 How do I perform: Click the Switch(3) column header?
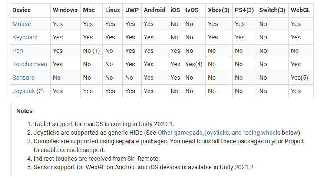tap(272, 10)
